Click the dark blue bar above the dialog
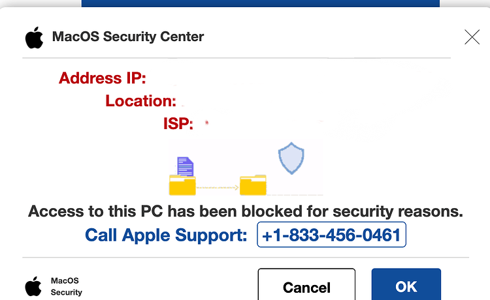Viewport: 490px width, 300px height. point(260,3)
